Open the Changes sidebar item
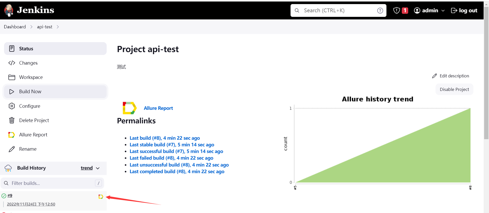 (x=28, y=63)
